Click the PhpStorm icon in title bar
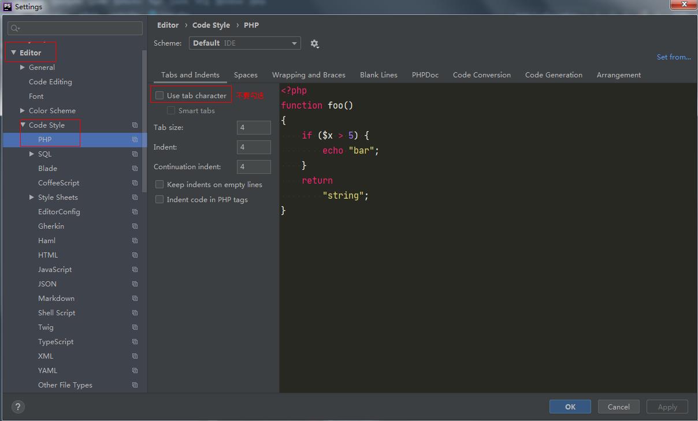The height and width of the screenshot is (421, 698). point(7,6)
